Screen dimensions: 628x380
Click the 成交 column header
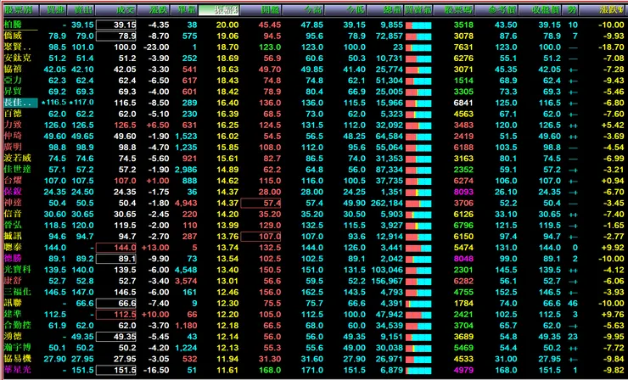[x=116, y=10]
